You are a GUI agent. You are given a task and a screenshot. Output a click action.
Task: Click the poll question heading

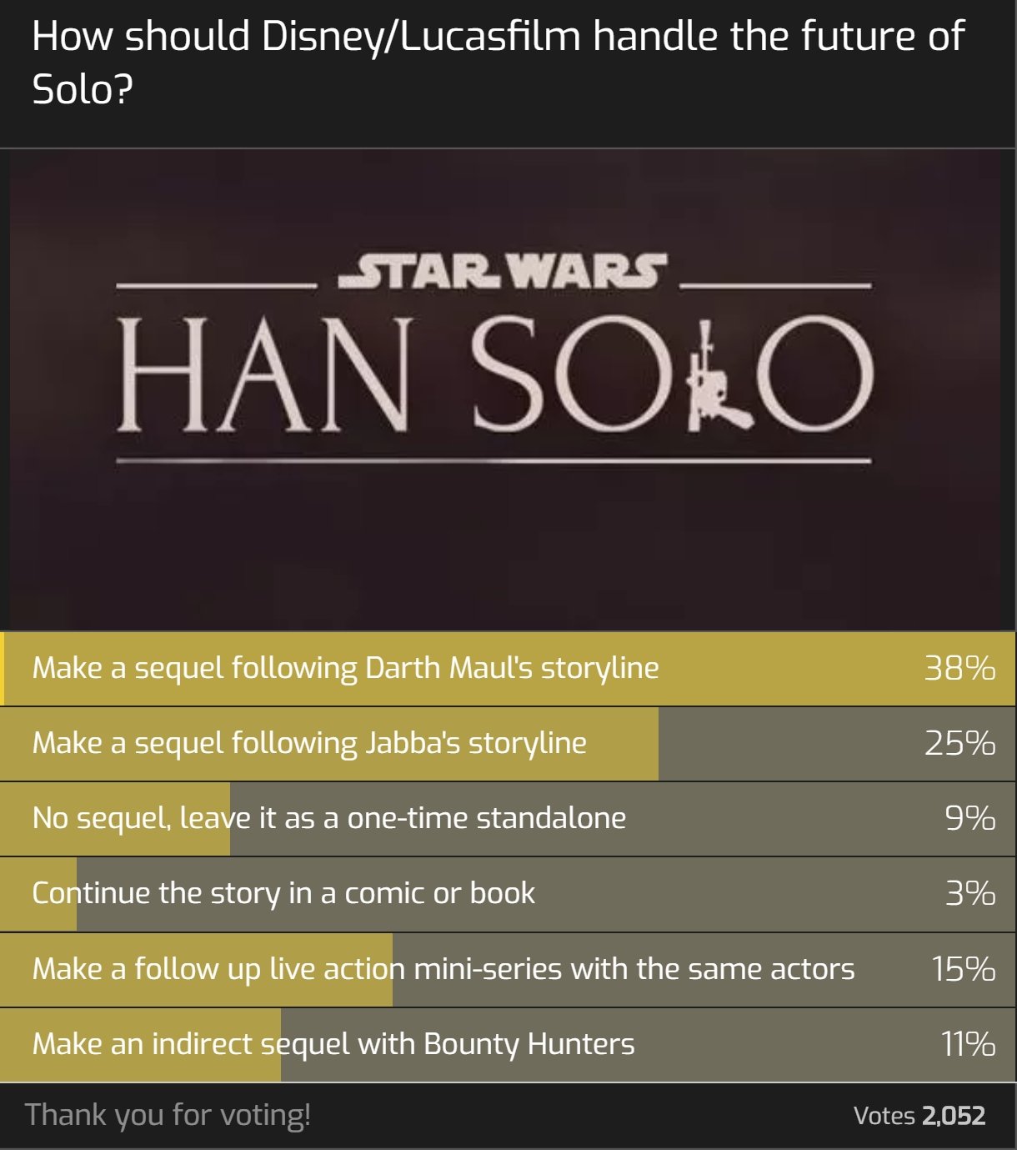coord(498,62)
